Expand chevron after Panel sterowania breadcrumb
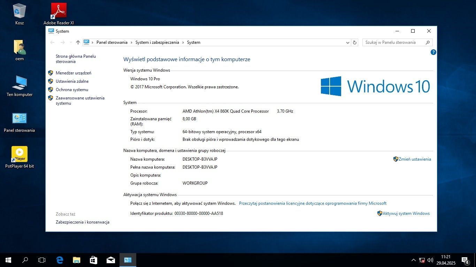Screen dimensions: 476x267 coord(132,42)
